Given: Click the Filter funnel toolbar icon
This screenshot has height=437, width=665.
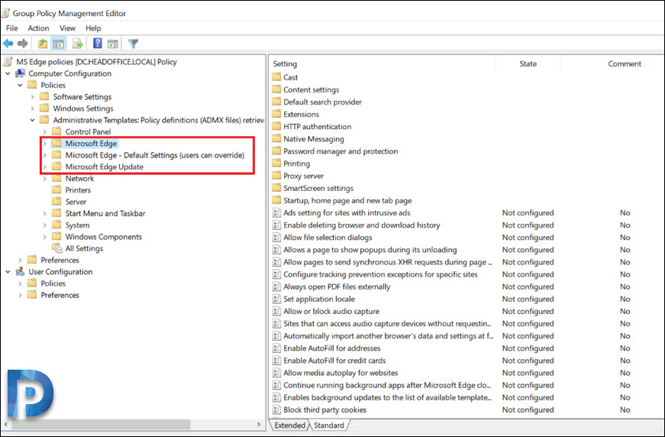Looking at the screenshot, I should pyautogui.click(x=133, y=44).
